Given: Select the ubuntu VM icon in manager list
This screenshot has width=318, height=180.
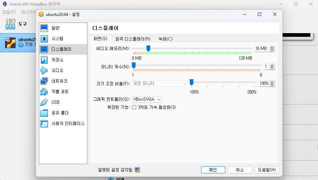Looking at the screenshot, I should pyautogui.click(x=10, y=42).
